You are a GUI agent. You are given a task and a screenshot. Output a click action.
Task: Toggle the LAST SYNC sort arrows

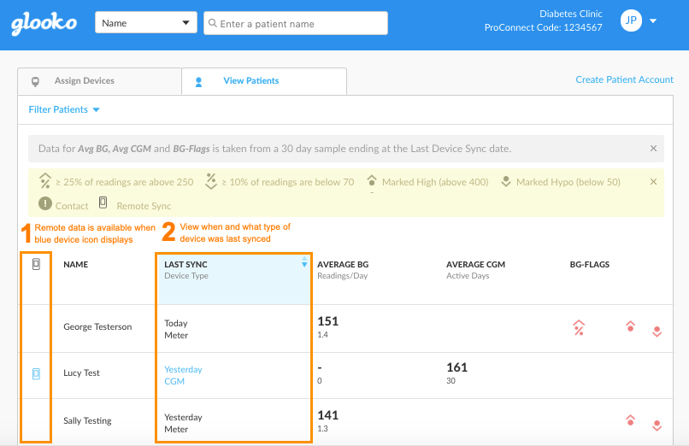click(304, 262)
